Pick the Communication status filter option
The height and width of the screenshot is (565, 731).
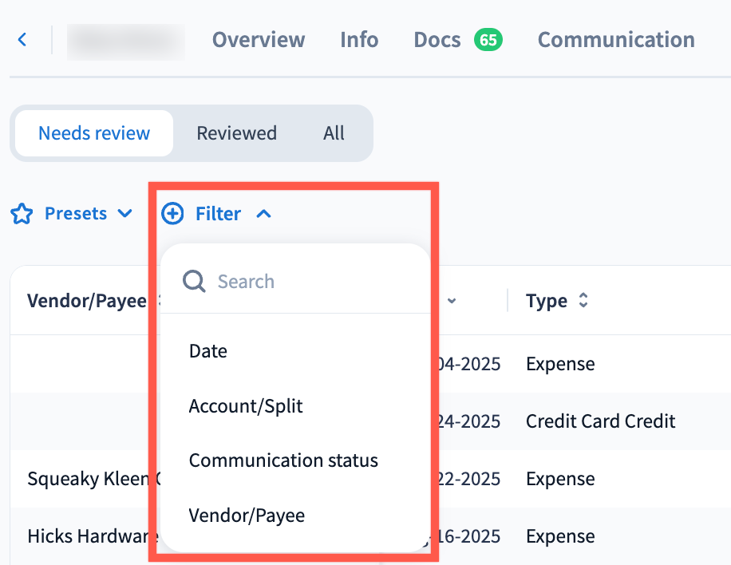pos(283,460)
